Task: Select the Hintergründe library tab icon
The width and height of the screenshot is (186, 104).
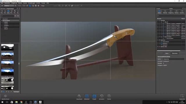Action: point(12,12)
